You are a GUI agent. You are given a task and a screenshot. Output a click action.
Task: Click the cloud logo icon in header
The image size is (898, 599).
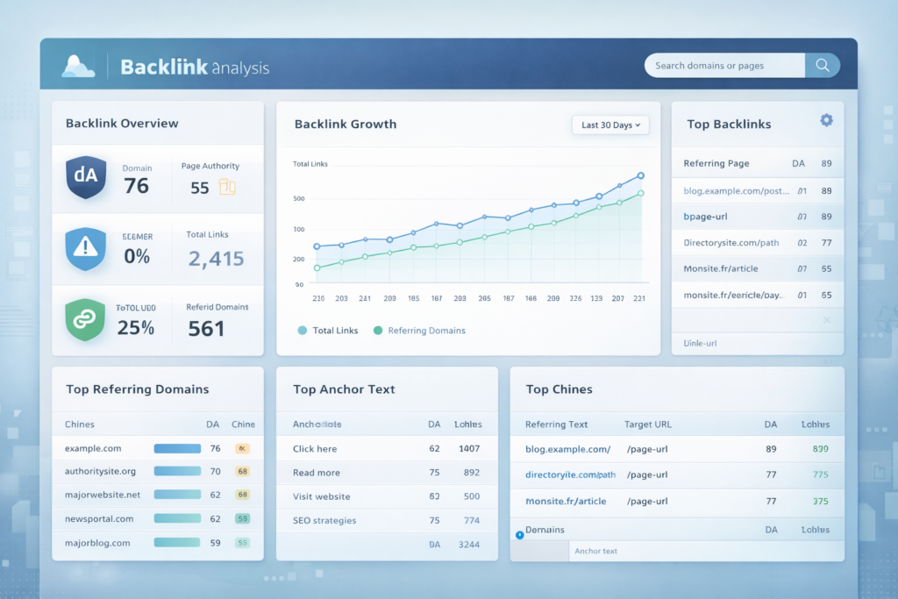[78, 67]
